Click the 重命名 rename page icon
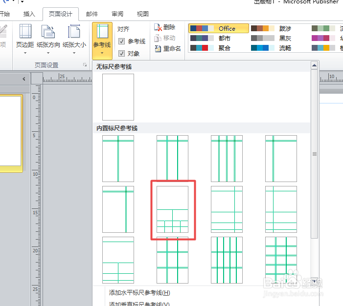This screenshot has height=306, width=343. [158, 48]
